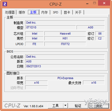
Task: Maximize the CPU-Z window
Action: tap(95, 3)
